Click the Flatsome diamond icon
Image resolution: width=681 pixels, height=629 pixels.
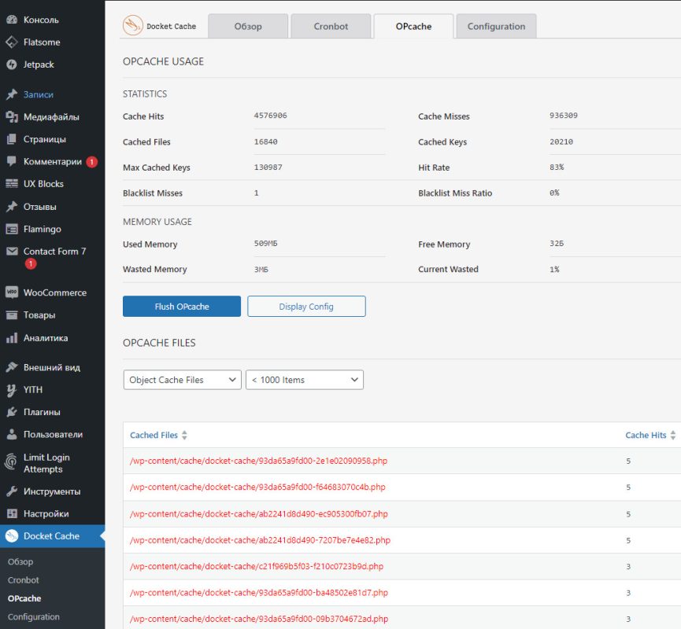click(11, 42)
